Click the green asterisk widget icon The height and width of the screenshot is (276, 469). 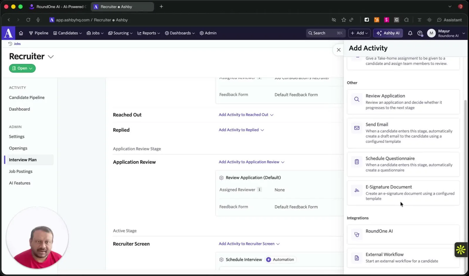click(461, 250)
